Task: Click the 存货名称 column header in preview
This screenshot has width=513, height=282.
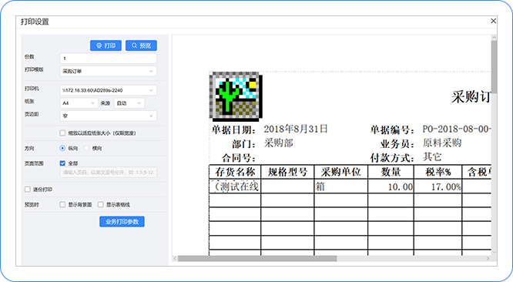Action: tap(235, 172)
